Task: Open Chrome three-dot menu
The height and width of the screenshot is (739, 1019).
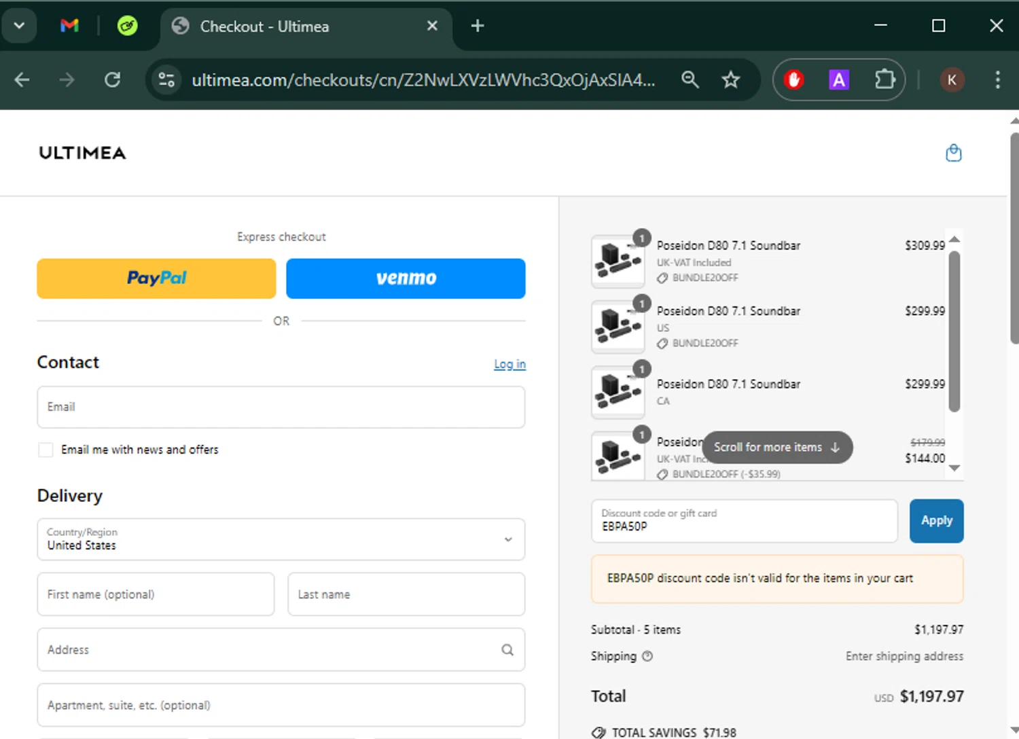Action: 997,80
